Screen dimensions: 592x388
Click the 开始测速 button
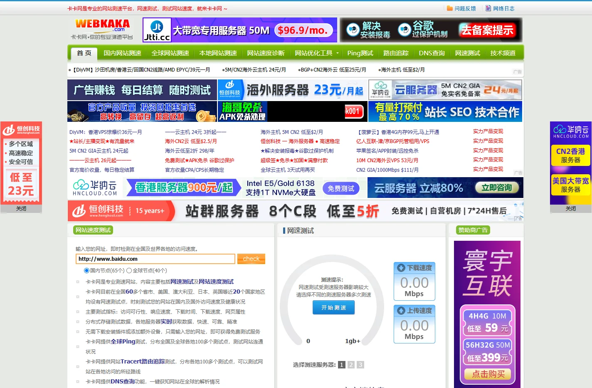point(333,307)
